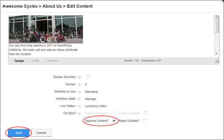Toggle the Unlock Content checkbox
Viewport: 224px width, 140px height.
click(x=146, y=113)
